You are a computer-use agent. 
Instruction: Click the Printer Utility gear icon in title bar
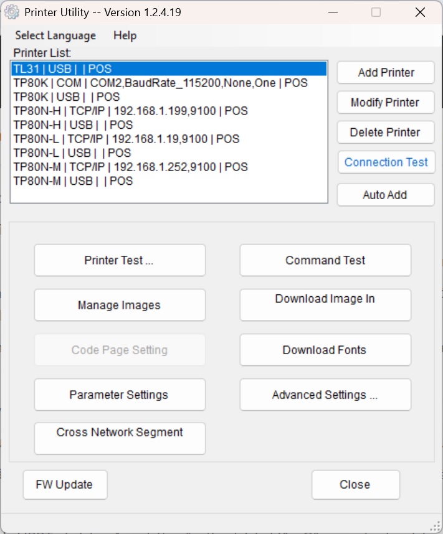(12, 12)
